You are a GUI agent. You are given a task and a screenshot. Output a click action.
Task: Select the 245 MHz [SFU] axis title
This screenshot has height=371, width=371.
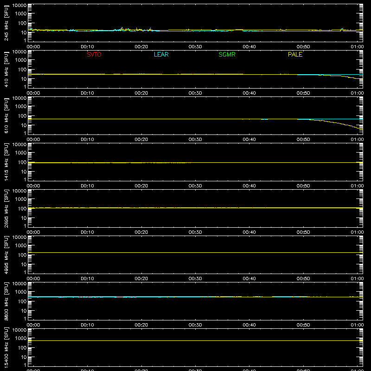(x=6, y=23)
